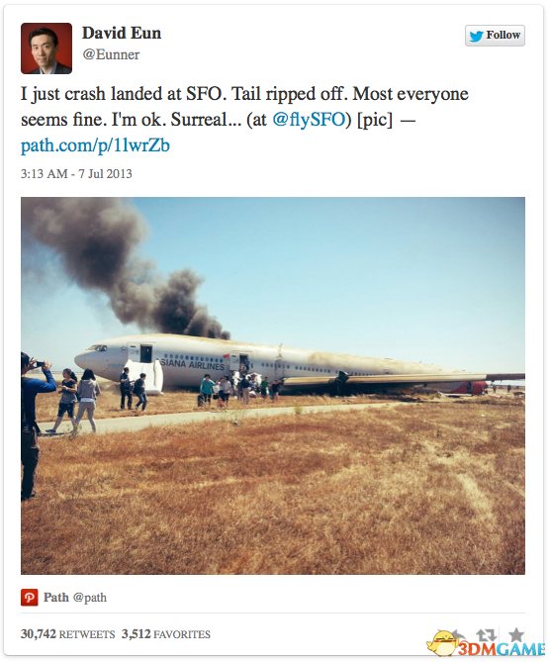Favorite the tweet with the star icon
This screenshot has height=662, width=550.
515,633
